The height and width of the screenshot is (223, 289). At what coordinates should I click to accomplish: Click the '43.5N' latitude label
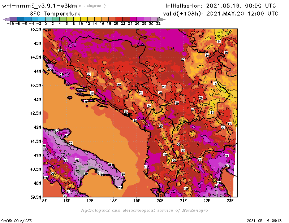coord(35,85)
